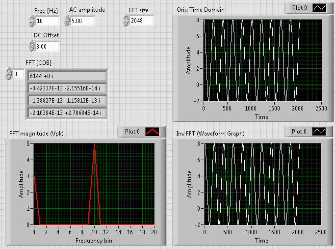Click Time axis label under Inv FFT graph
Image resolution: width=335 pixels, height=249 pixels.
click(x=261, y=241)
